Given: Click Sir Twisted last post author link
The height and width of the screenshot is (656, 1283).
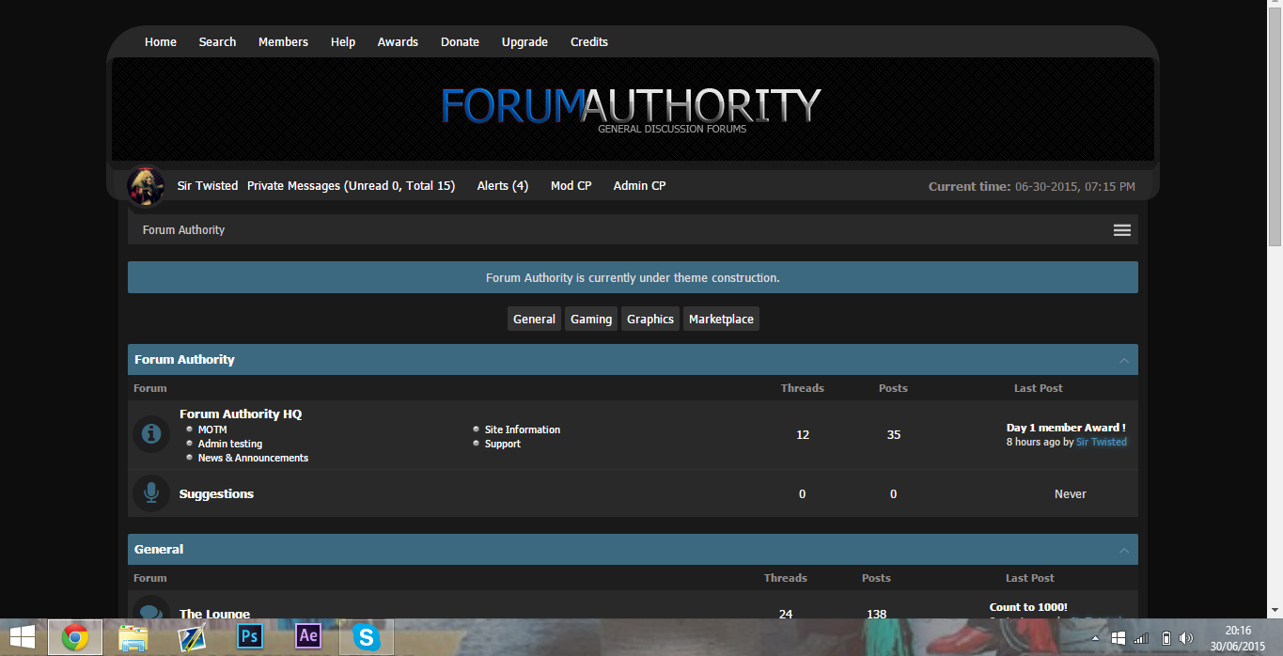Looking at the screenshot, I should click(1102, 442).
